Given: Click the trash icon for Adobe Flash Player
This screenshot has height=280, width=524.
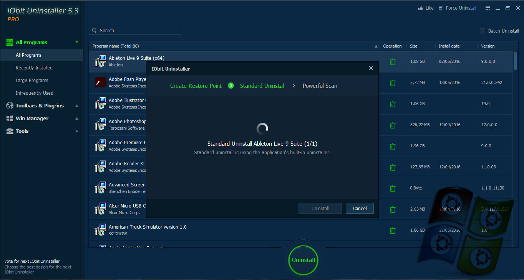Looking at the screenshot, I should pyautogui.click(x=393, y=83).
